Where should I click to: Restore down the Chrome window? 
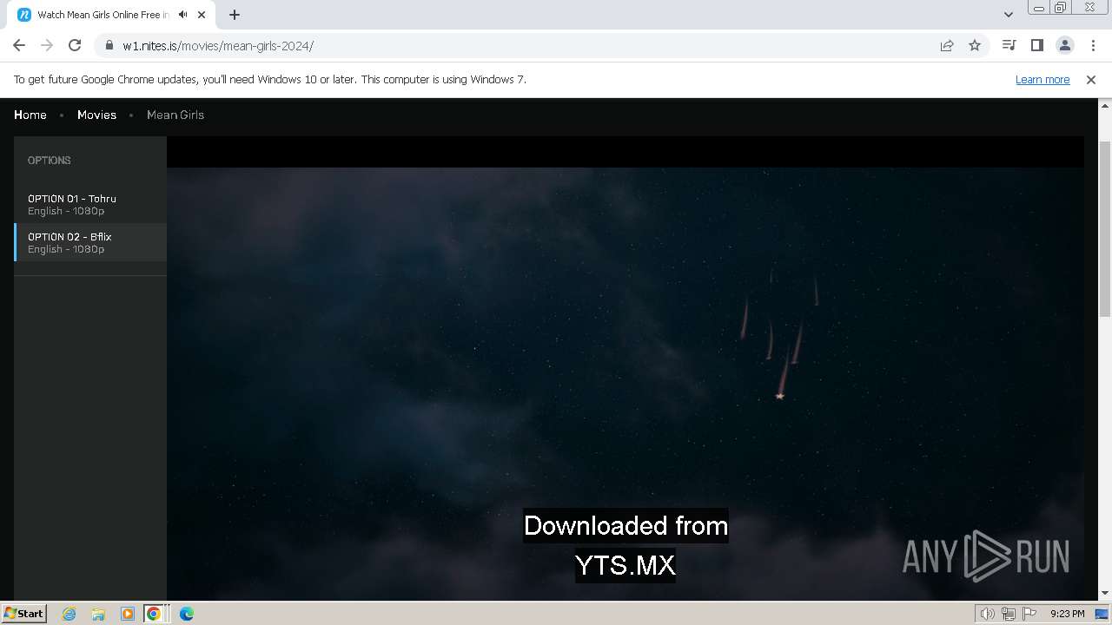coord(1061,7)
